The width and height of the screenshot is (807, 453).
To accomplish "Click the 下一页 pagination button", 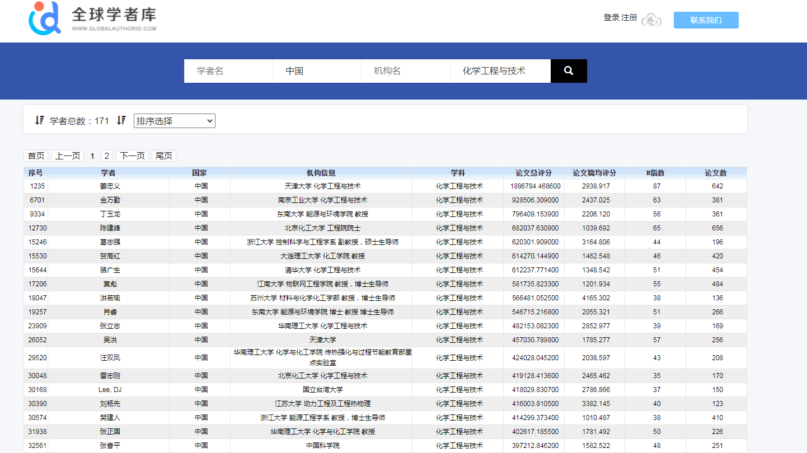I will [x=132, y=156].
